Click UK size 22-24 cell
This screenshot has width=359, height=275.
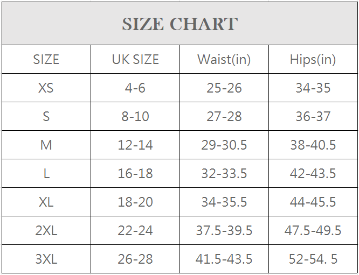[135, 230]
